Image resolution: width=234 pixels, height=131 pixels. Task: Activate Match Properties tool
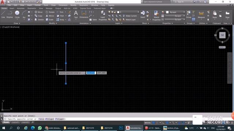pos(156,15)
